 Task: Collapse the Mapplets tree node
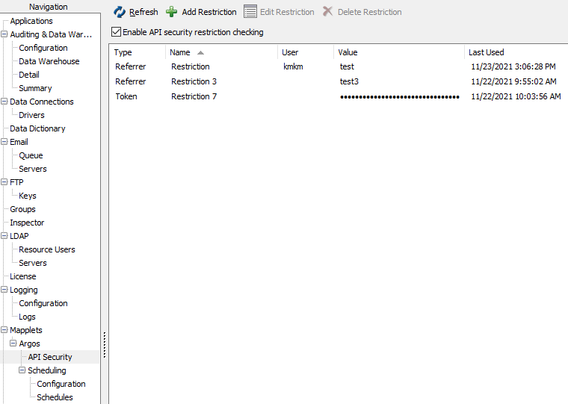point(4,330)
